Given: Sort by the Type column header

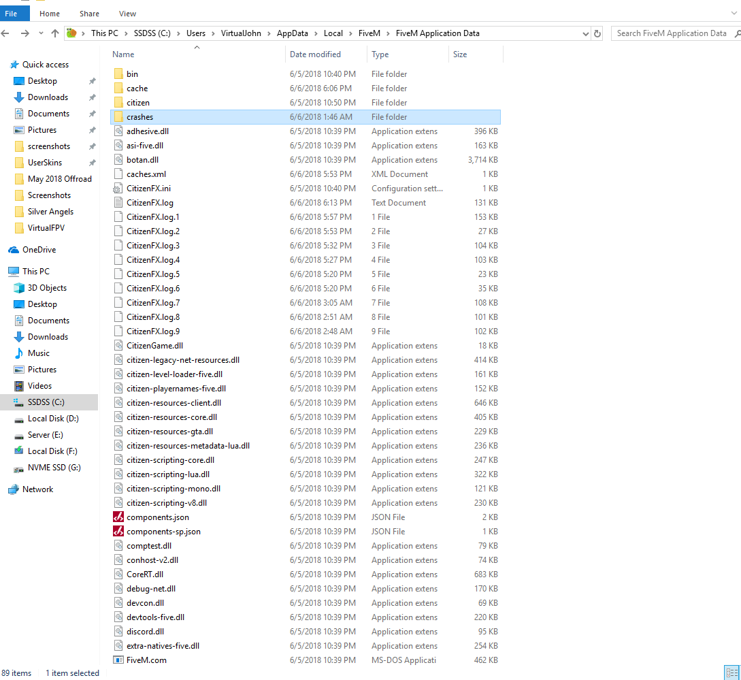Looking at the screenshot, I should [x=380, y=54].
